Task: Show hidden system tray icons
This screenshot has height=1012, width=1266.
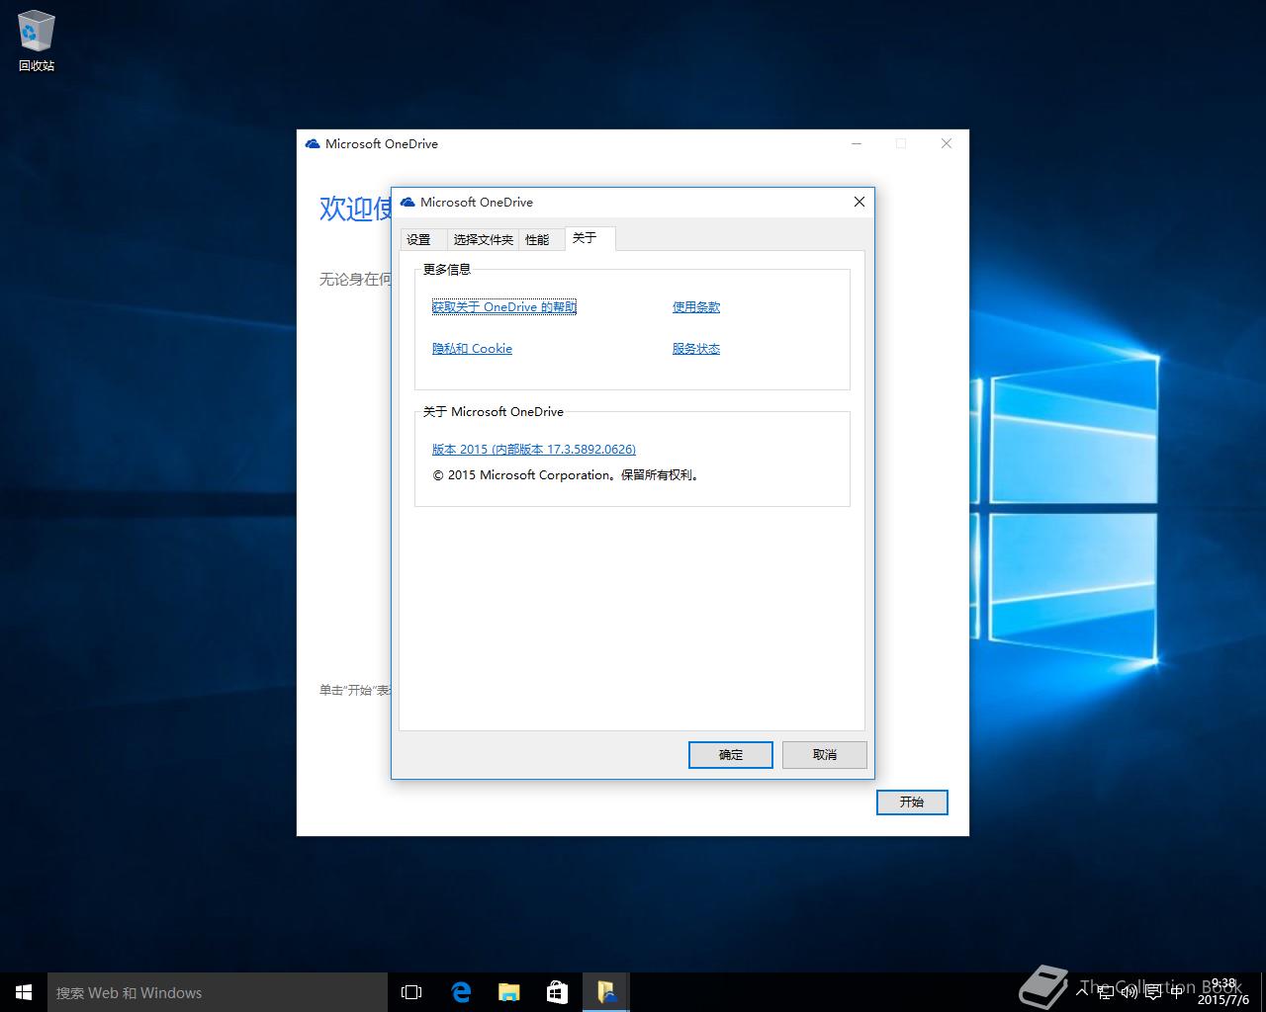Action: point(1082,991)
